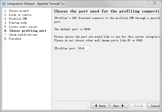The width and height of the screenshot is (162, 112).
Task: Focus the JProfiler port input field
Action: 84,48
